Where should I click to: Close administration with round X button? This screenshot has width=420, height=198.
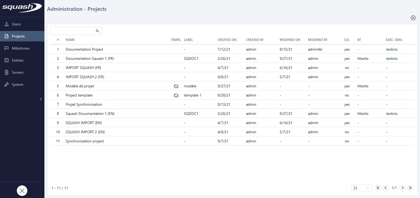coord(22,191)
